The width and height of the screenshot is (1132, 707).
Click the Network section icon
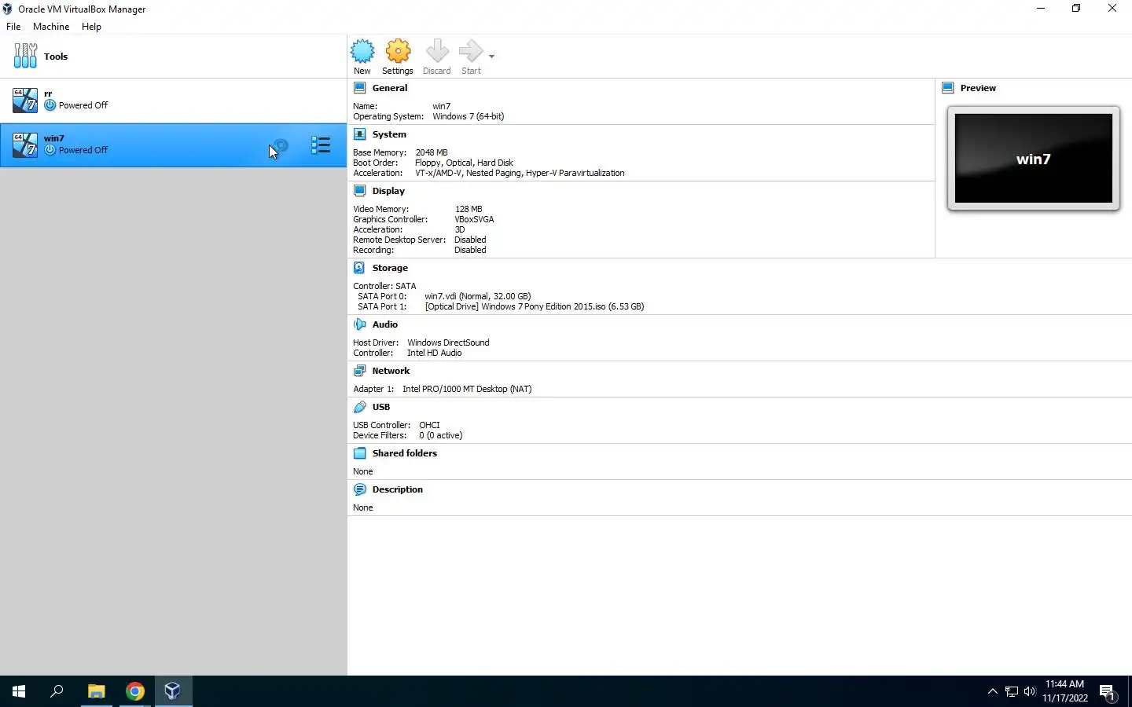coord(360,371)
